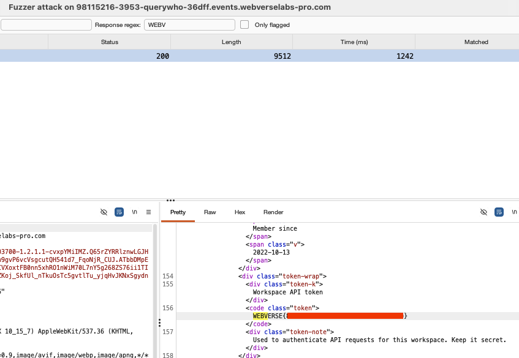Sort results by Time (ms) column
519x358 pixels.
[354, 42]
